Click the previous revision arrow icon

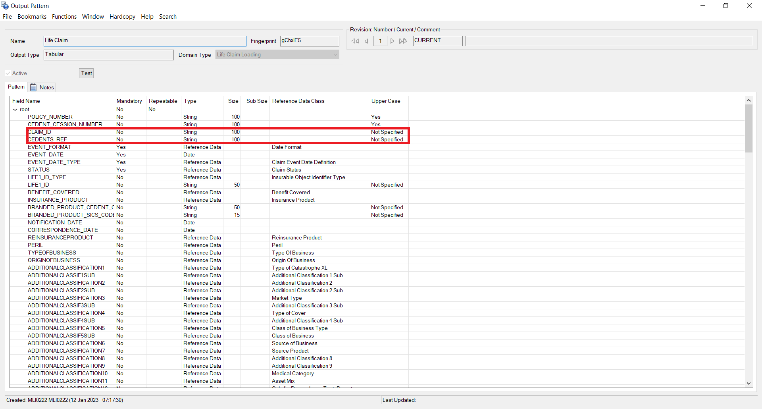pos(366,41)
